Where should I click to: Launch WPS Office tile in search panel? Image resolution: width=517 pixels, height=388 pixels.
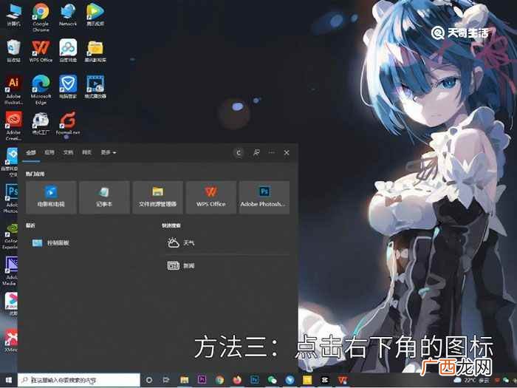pyautogui.click(x=211, y=197)
